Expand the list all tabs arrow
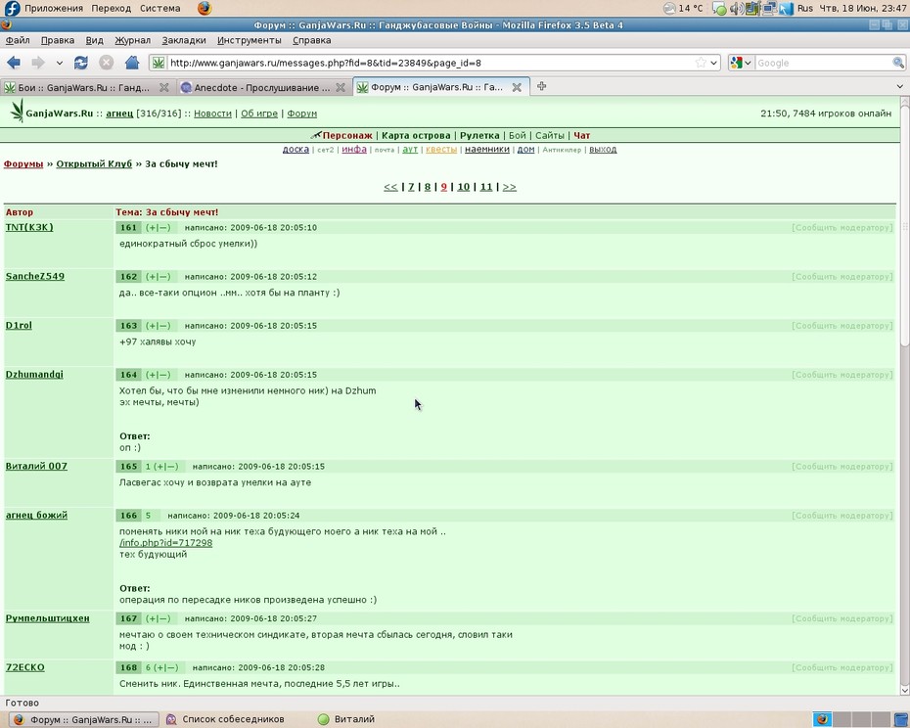 [899, 86]
